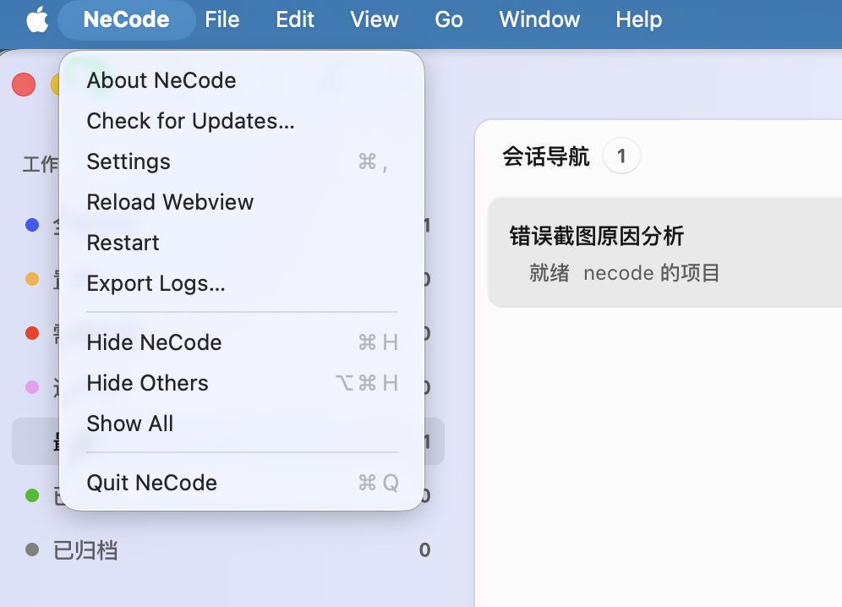The height and width of the screenshot is (607, 842).
Task: Choose Export Logs…
Action: 242,283
